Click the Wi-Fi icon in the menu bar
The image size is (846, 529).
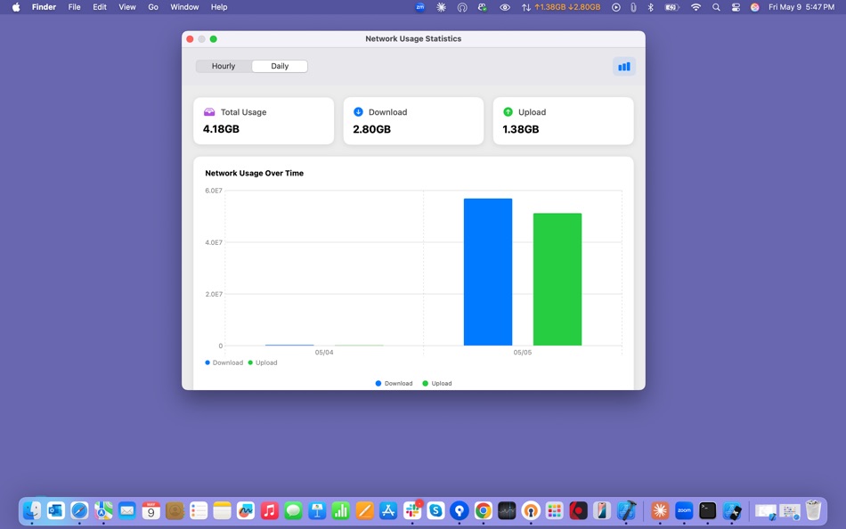pyautogui.click(x=695, y=7)
